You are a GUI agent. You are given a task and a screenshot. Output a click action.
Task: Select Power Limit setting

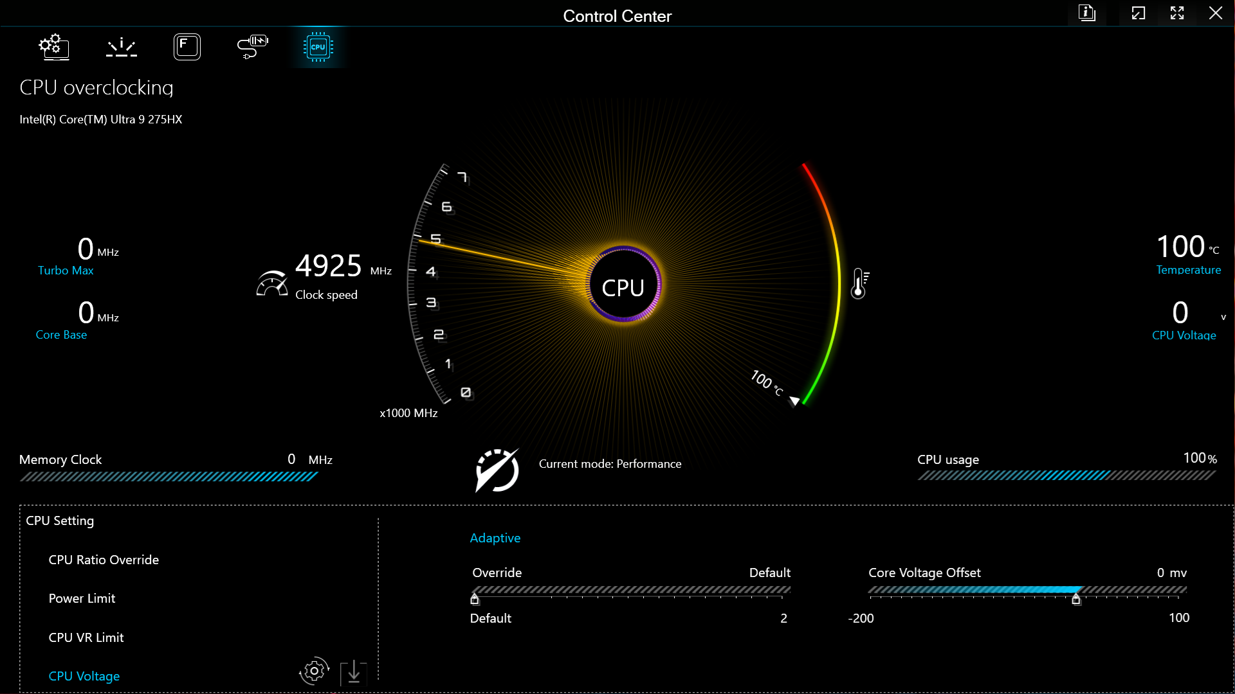[82, 598]
